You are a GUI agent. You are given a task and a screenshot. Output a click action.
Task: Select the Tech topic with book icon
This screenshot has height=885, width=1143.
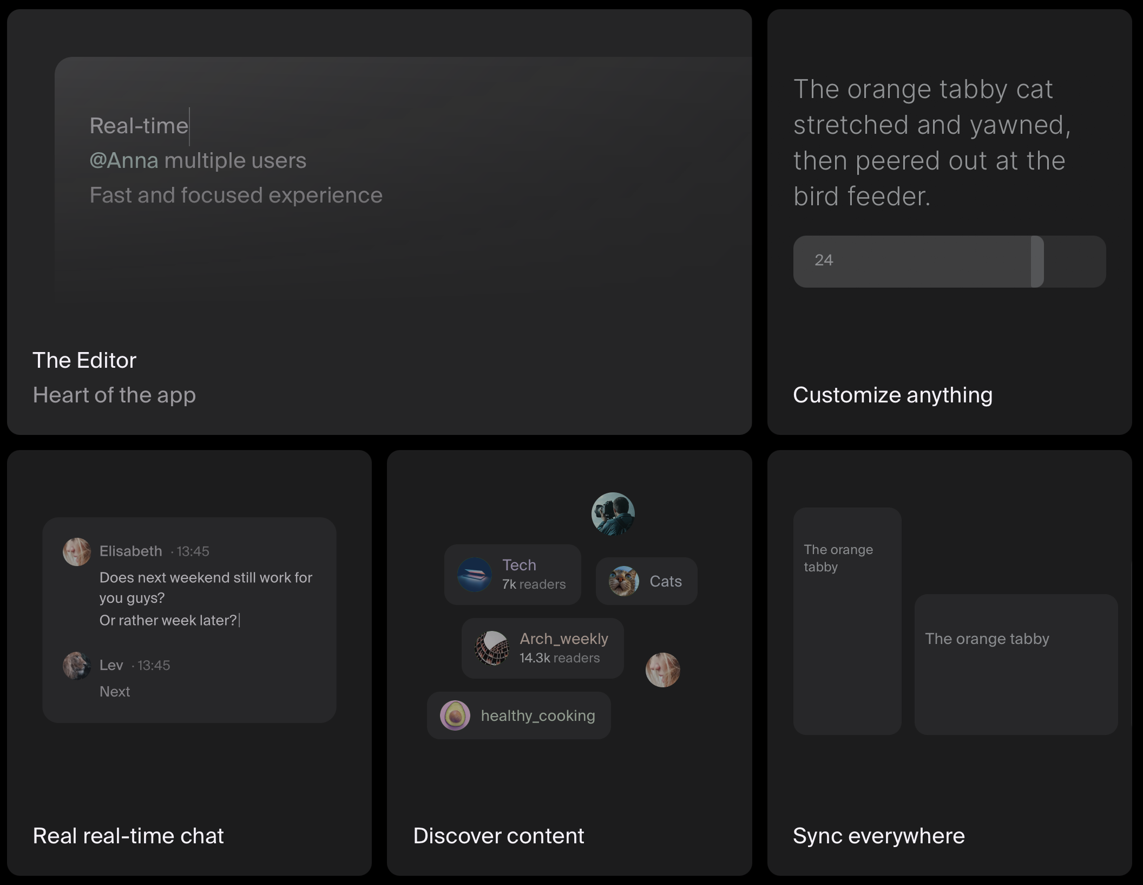coord(475,574)
